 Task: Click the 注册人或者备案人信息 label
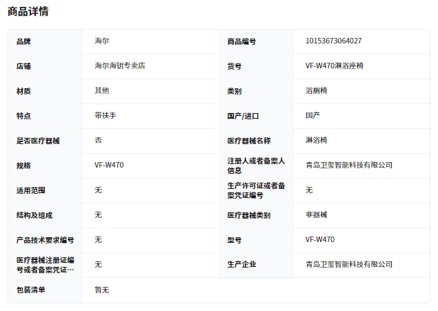coord(256,165)
